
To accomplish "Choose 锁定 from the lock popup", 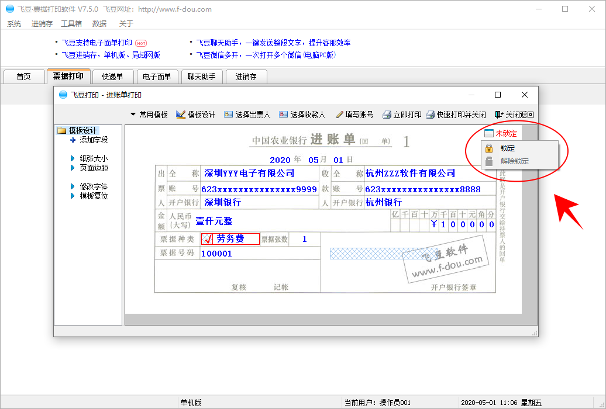I will click(519, 148).
